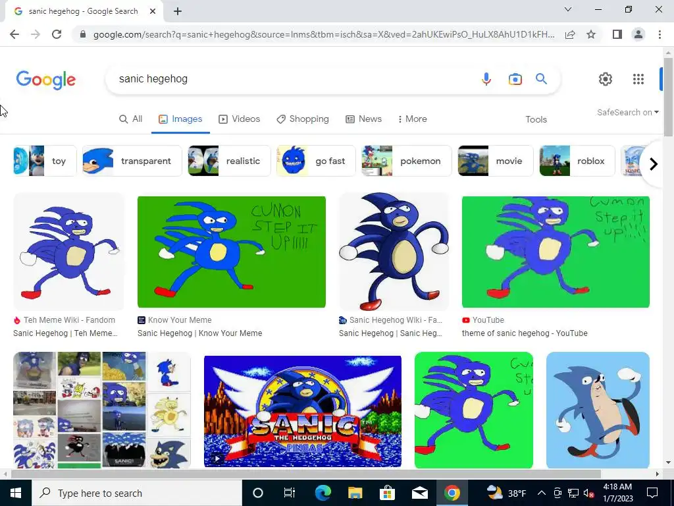View site security lock info
The width and height of the screenshot is (674, 506).
[83, 34]
